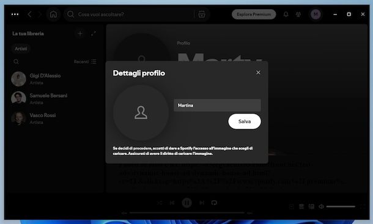Open the Home page
The image size is (373, 224).
(53, 14)
